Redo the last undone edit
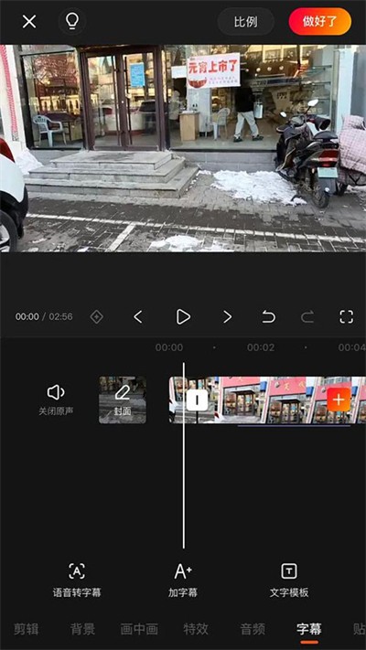The height and width of the screenshot is (650, 366). tap(307, 317)
